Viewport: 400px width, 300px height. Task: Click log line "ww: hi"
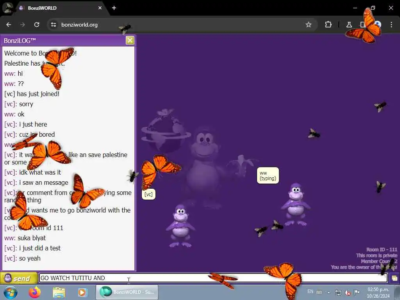(14, 74)
